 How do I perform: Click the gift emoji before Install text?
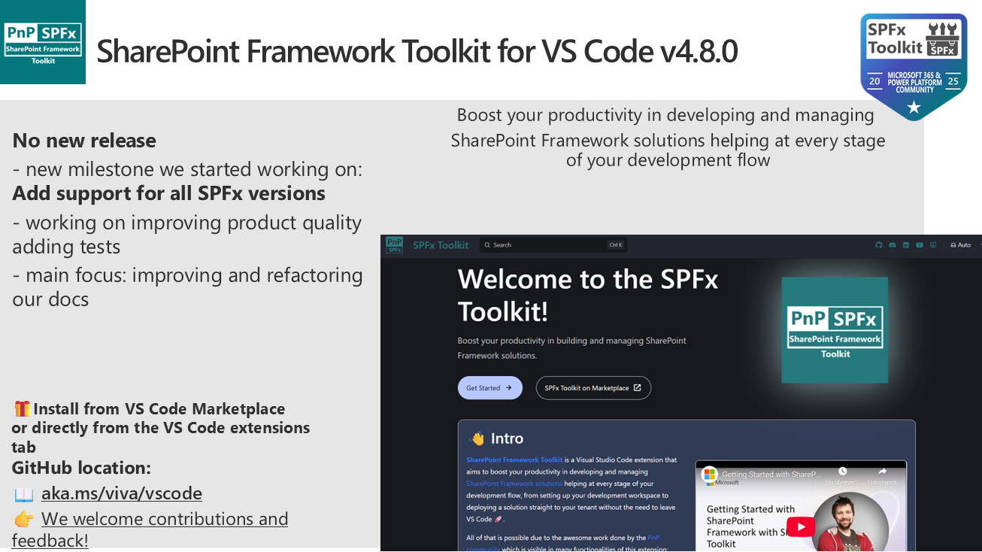(x=23, y=409)
